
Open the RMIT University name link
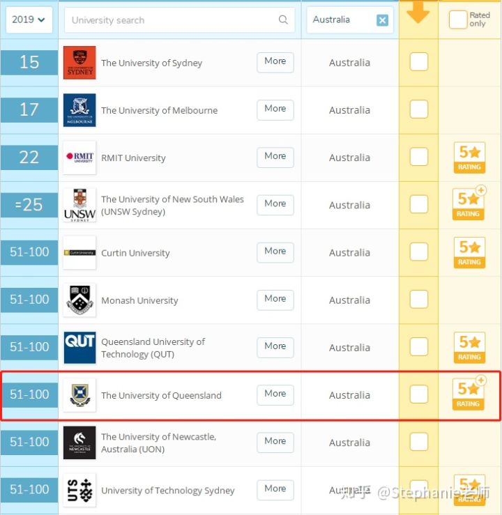[133, 158]
